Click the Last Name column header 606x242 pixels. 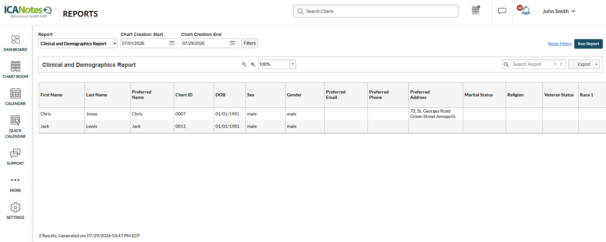coord(107,95)
